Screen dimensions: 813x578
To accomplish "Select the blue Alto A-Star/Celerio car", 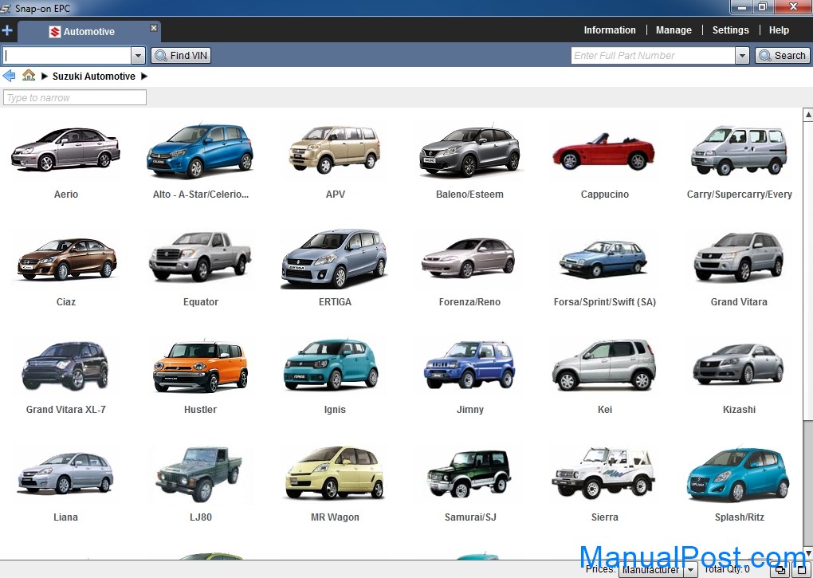I will 200,151.
